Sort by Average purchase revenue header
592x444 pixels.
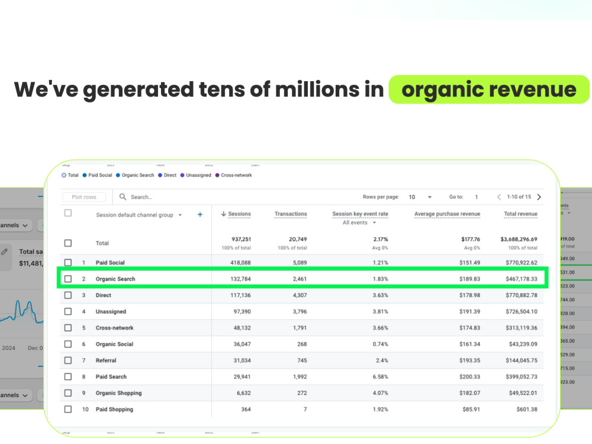tap(448, 214)
